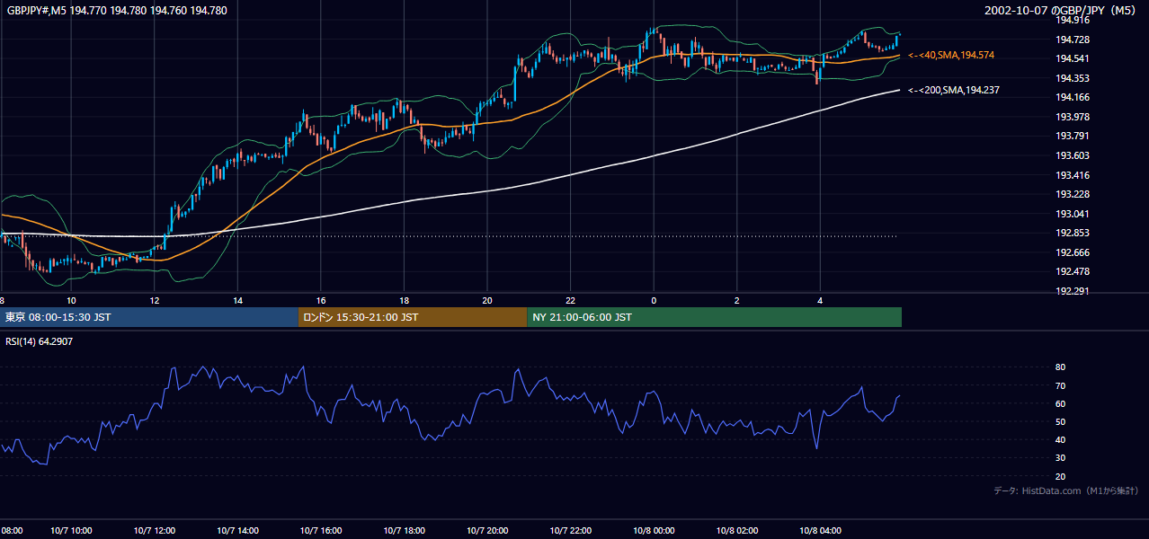Select the ロンドン 15:30-21:00 JST session bar
Screen dimensions: 1149x539
pos(413,317)
